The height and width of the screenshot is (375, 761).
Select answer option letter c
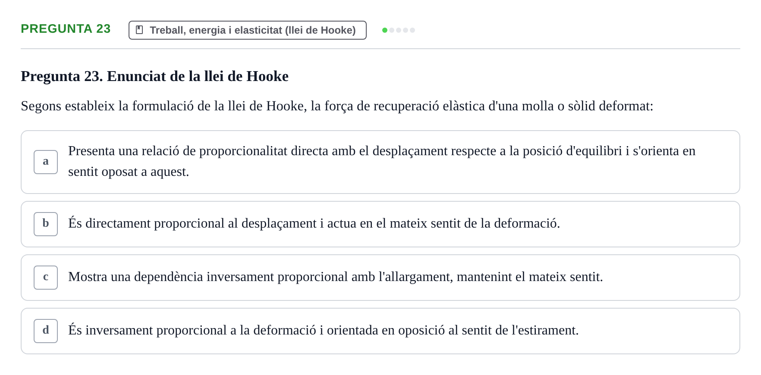point(46,278)
